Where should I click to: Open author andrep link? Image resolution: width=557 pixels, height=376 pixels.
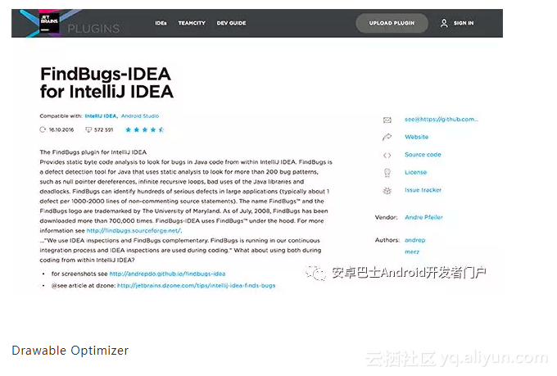click(x=415, y=240)
